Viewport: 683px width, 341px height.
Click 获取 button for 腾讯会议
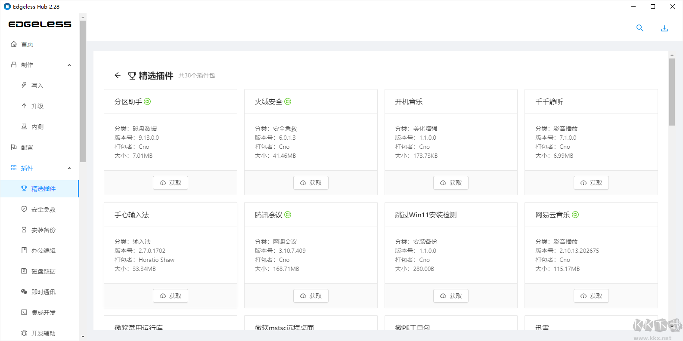point(311,296)
